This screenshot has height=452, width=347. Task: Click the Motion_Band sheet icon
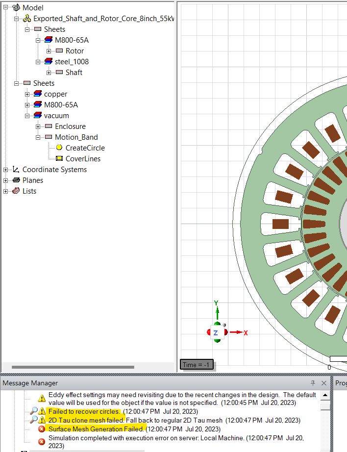[49, 137]
